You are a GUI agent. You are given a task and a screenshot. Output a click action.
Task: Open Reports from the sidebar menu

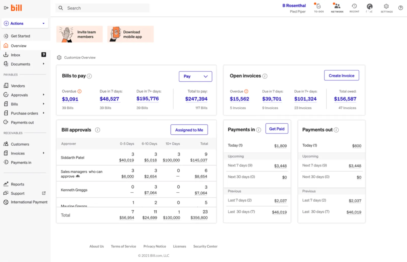point(17,184)
